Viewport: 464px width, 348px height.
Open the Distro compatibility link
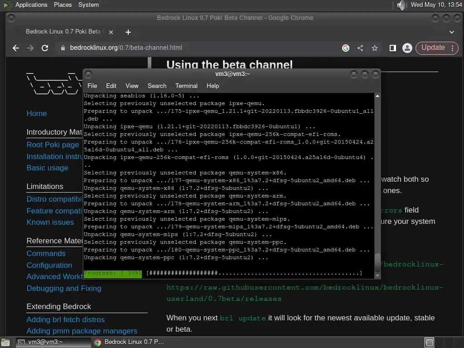click(x=54, y=199)
